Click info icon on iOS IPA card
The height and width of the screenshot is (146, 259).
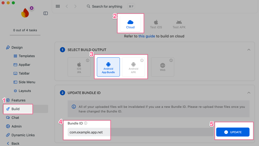[87, 61]
